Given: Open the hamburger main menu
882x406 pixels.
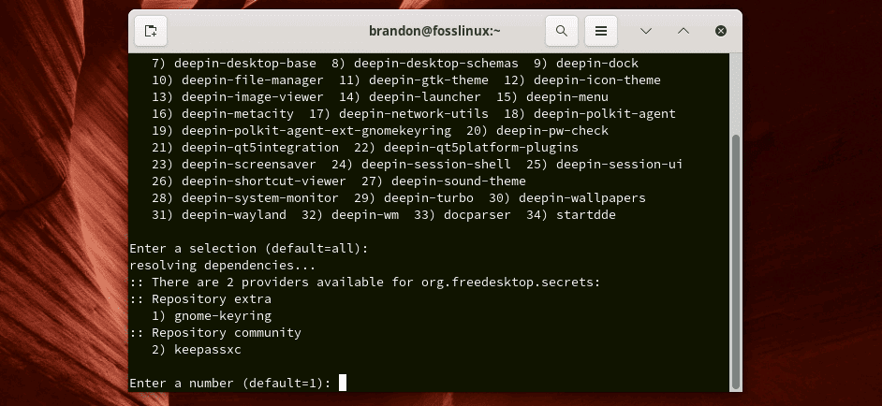Looking at the screenshot, I should point(601,31).
